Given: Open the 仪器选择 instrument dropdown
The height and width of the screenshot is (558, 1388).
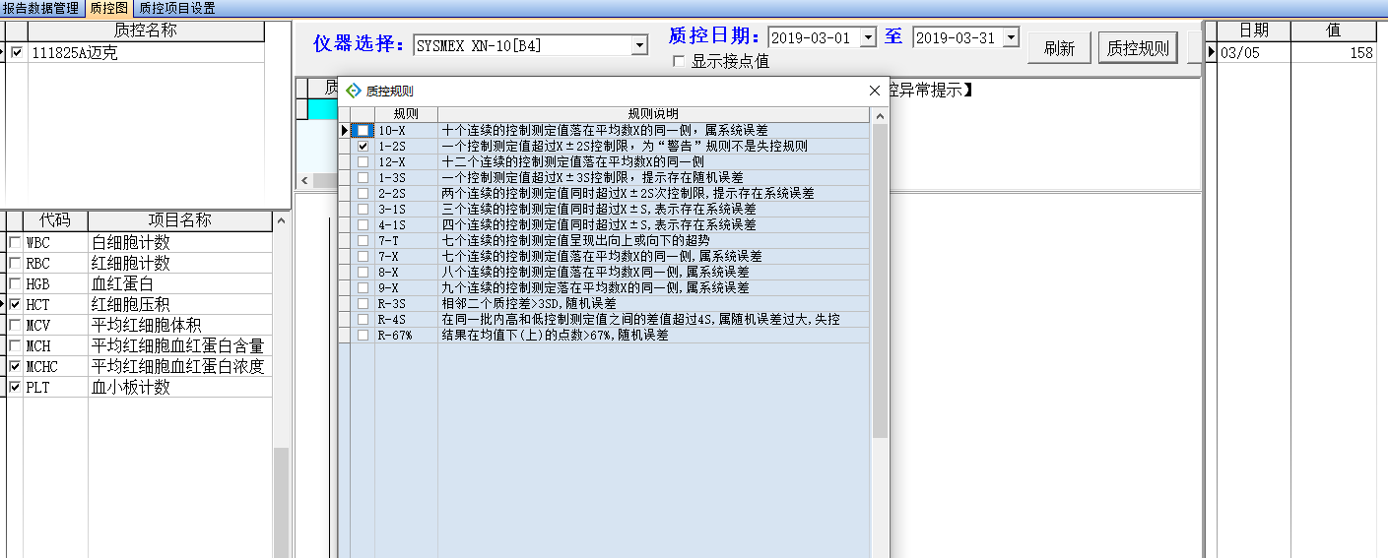Looking at the screenshot, I should pos(639,45).
